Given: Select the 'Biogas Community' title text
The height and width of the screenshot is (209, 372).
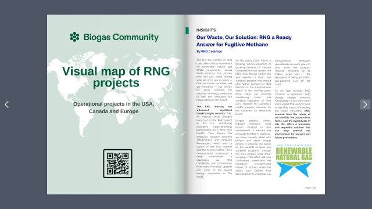Looking at the screenshot, I should (x=121, y=37).
